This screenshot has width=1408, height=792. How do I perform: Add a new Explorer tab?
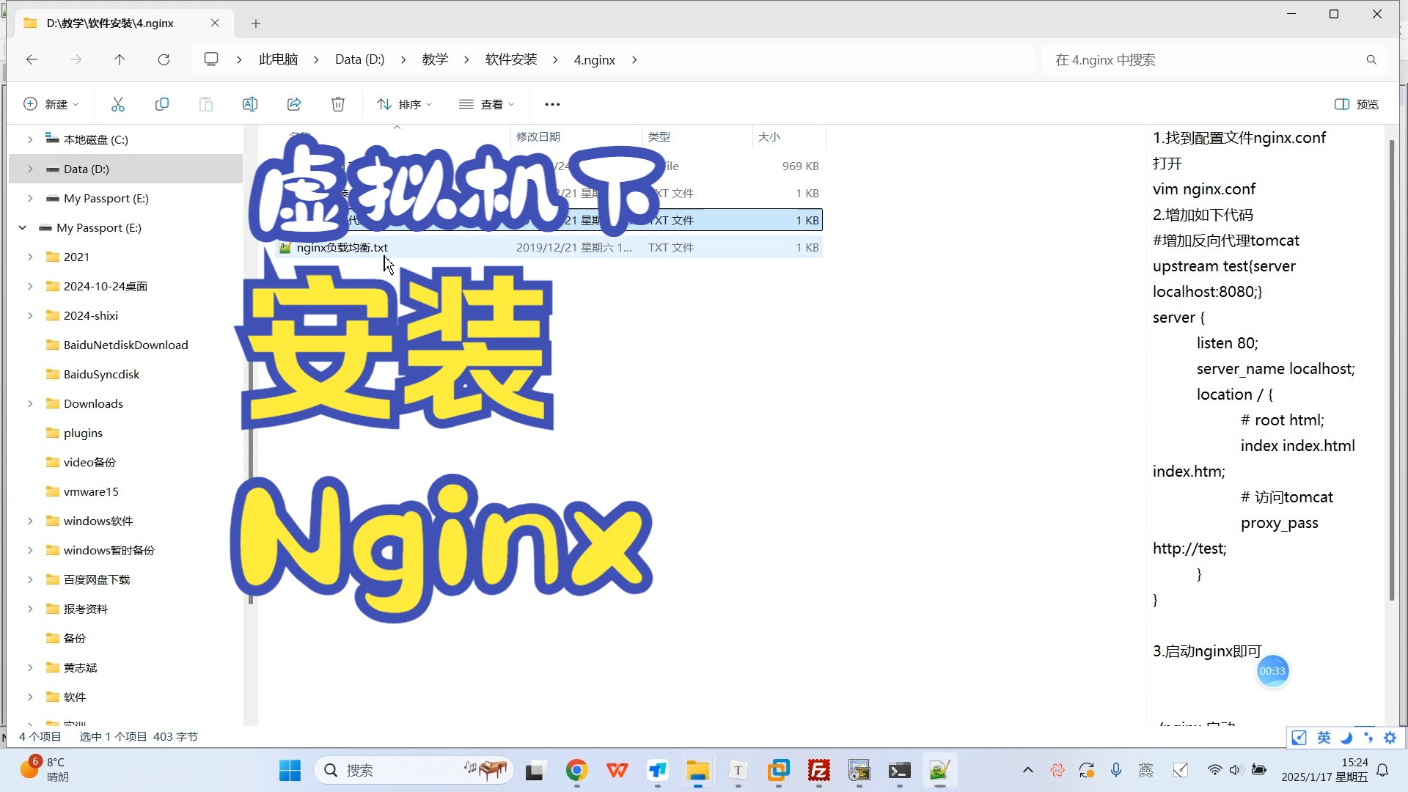(x=256, y=23)
